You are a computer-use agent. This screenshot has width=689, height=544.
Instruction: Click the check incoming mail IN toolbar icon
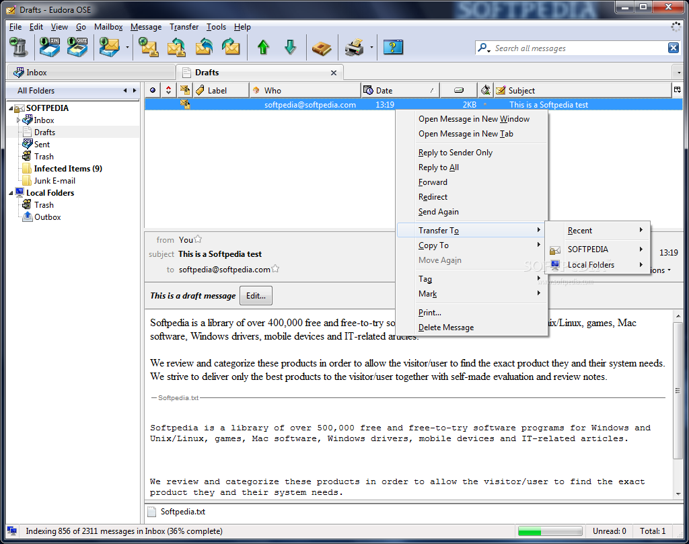tap(50, 47)
